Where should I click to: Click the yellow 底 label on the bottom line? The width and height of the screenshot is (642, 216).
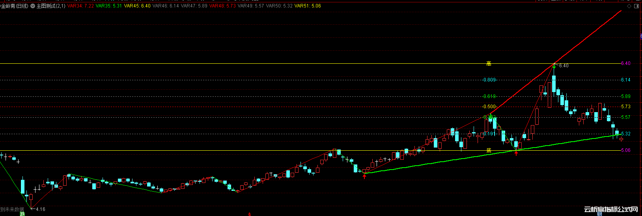tap(489, 150)
